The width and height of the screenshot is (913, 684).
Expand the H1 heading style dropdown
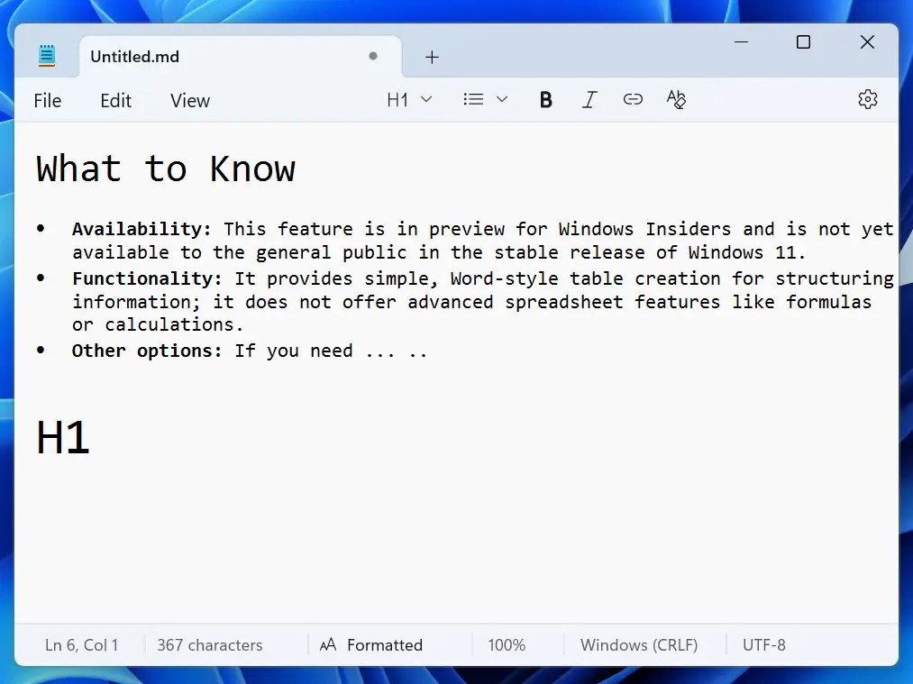point(409,100)
